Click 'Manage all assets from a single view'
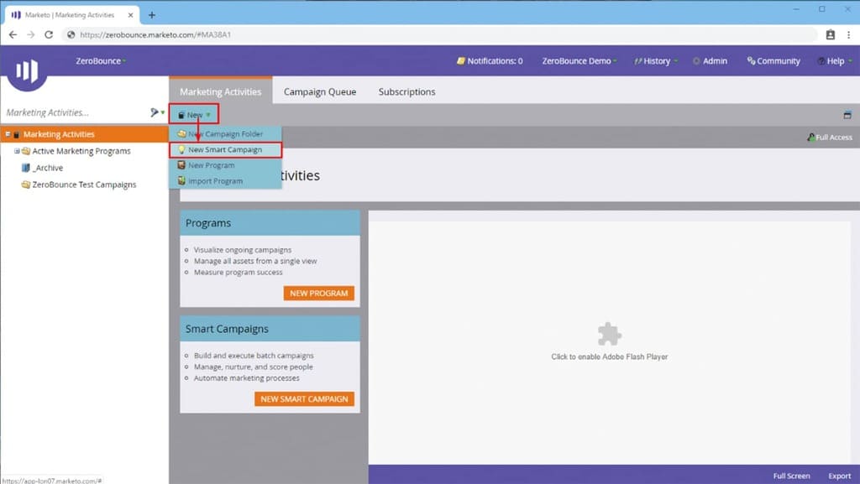The width and height of the screenshot is (860, 484). point(255,261)
